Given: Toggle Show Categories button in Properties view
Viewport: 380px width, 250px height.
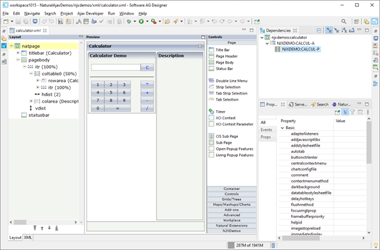Looking at the screenshot, I should click(345, 112).
